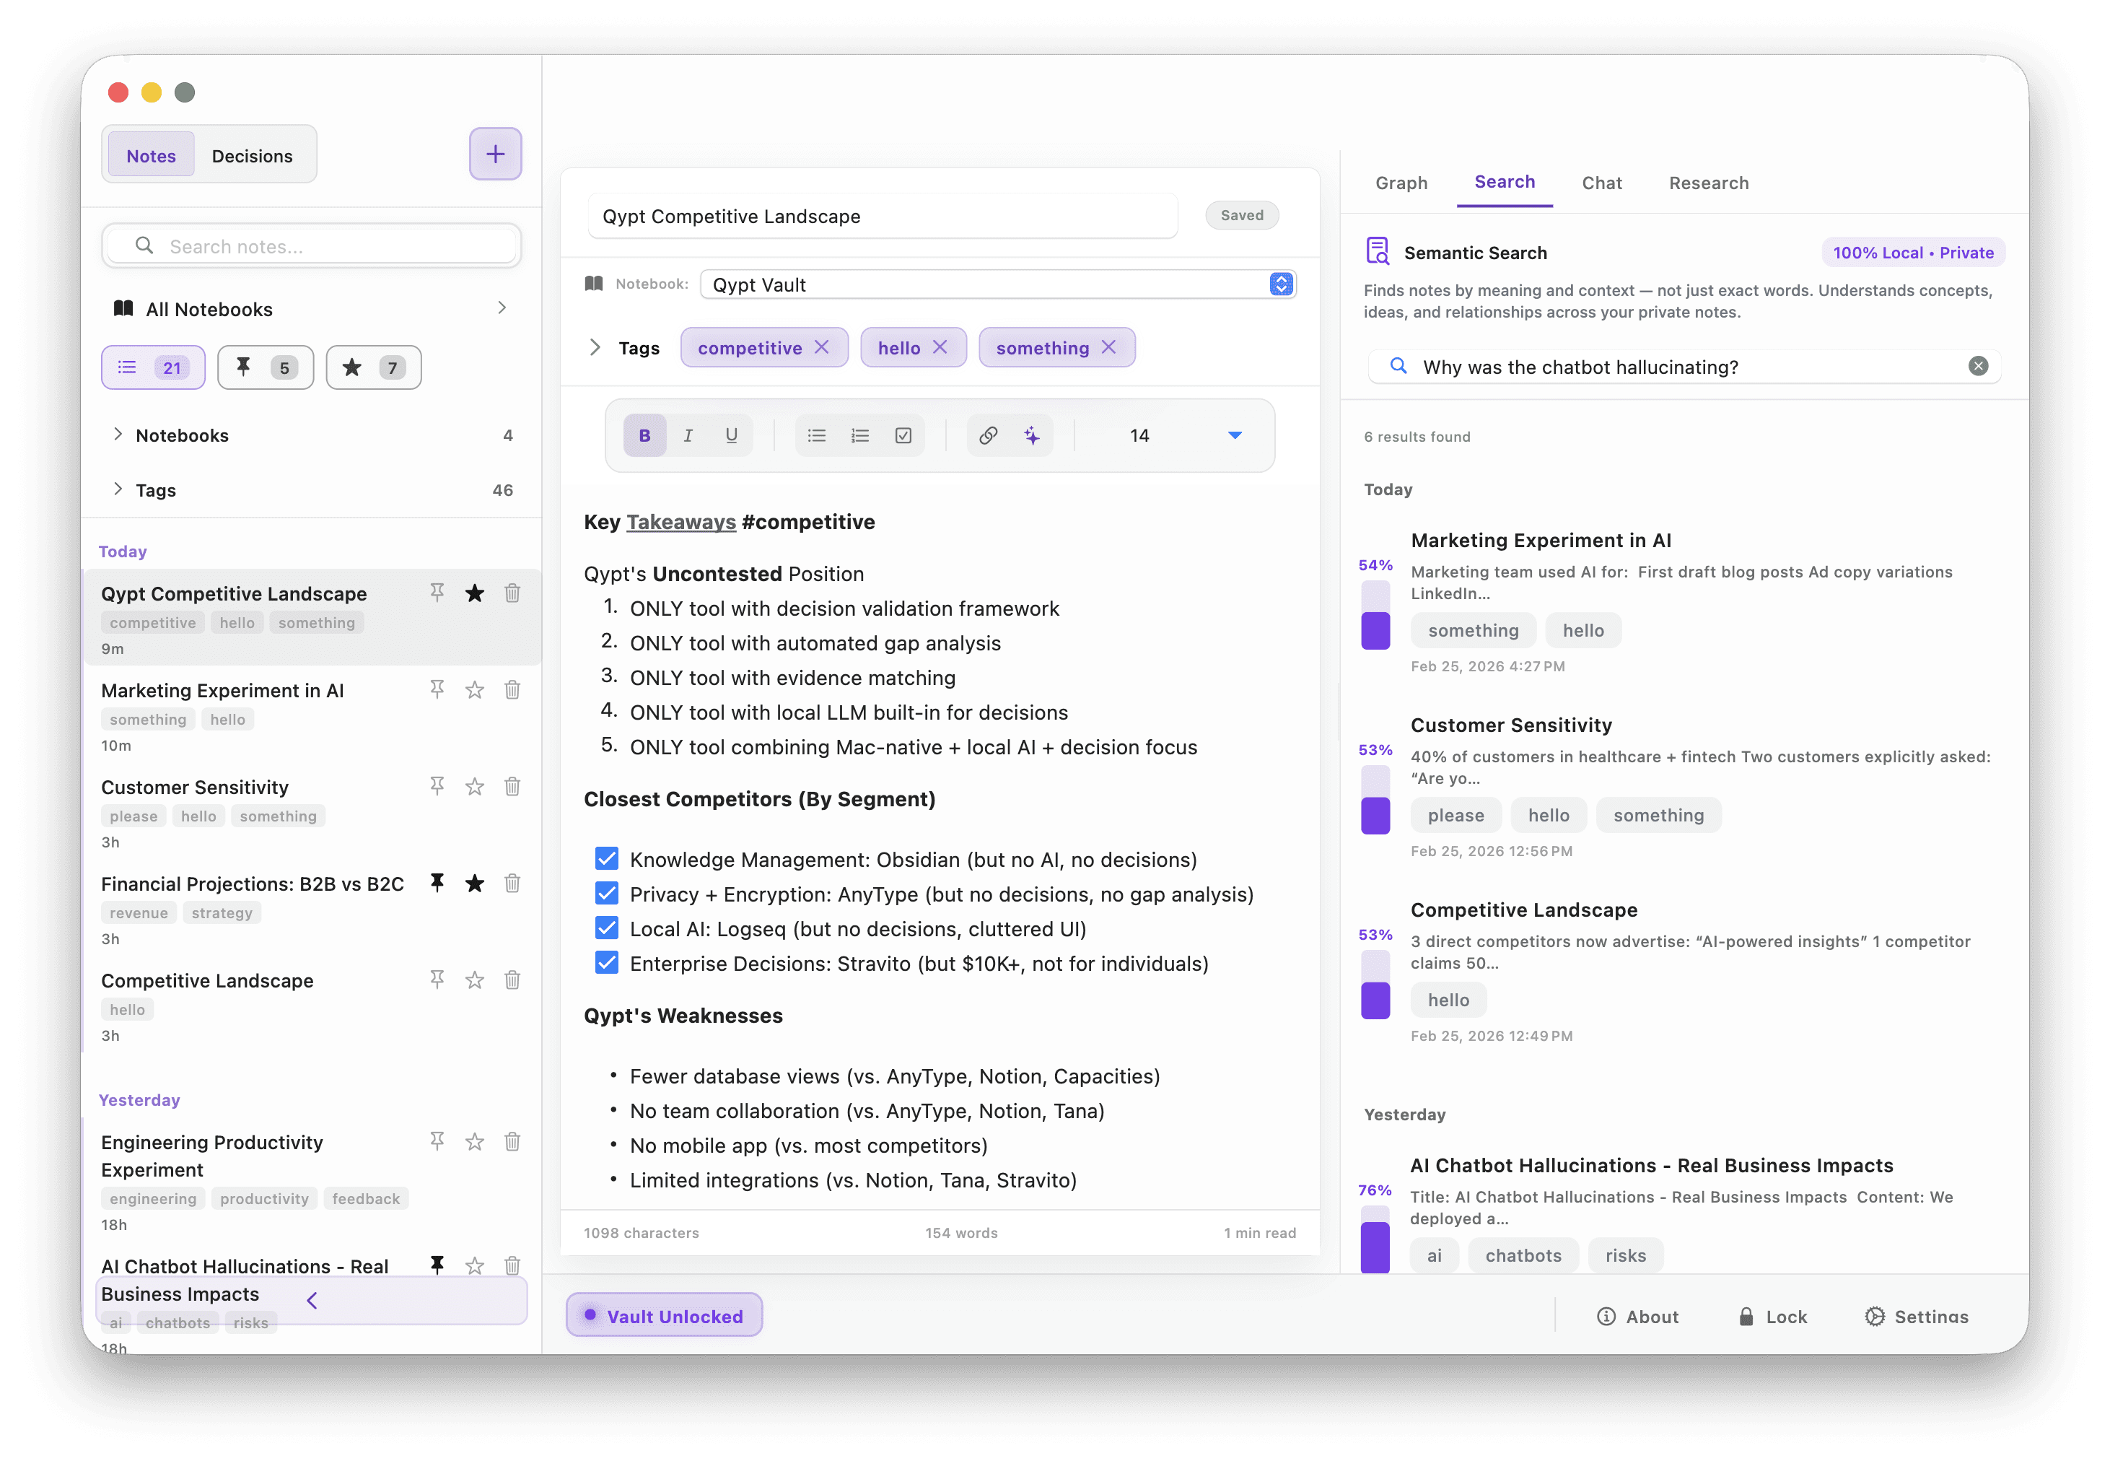Open the font size 14 dropdown
The height and width of the screenshot is (1461, 2110).
click(1235, 436)
